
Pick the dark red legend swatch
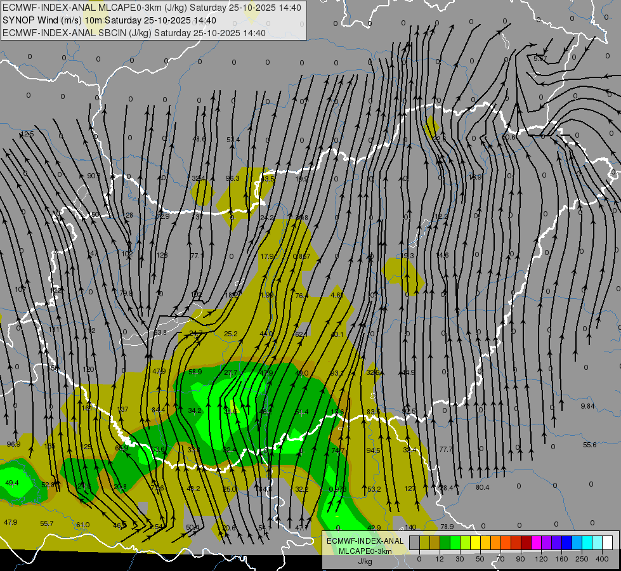pos(526,542)
